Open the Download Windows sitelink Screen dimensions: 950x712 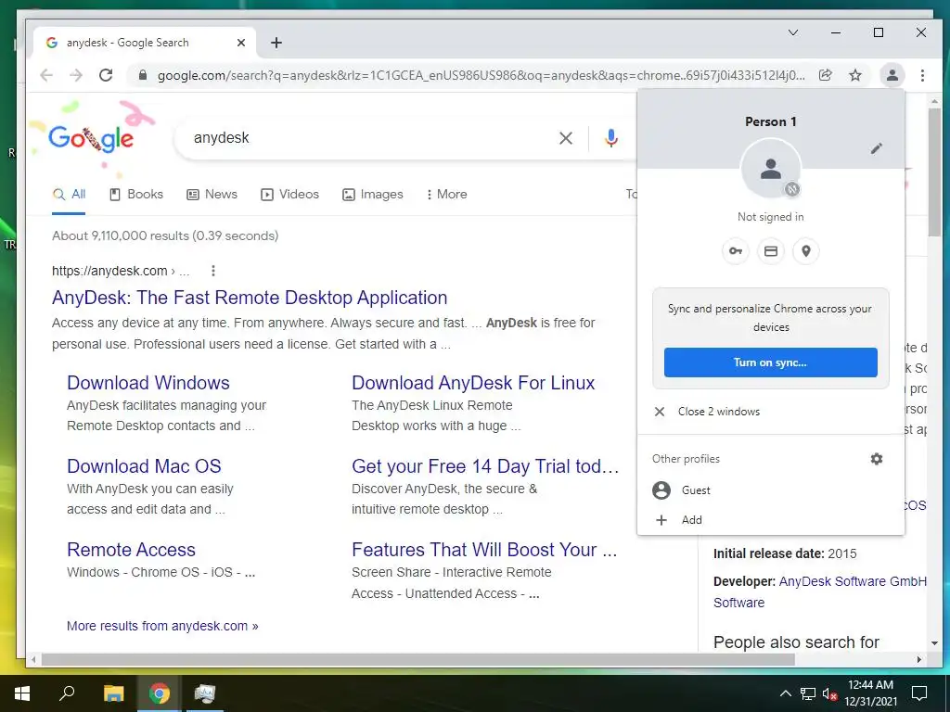(x=148, y=383)
